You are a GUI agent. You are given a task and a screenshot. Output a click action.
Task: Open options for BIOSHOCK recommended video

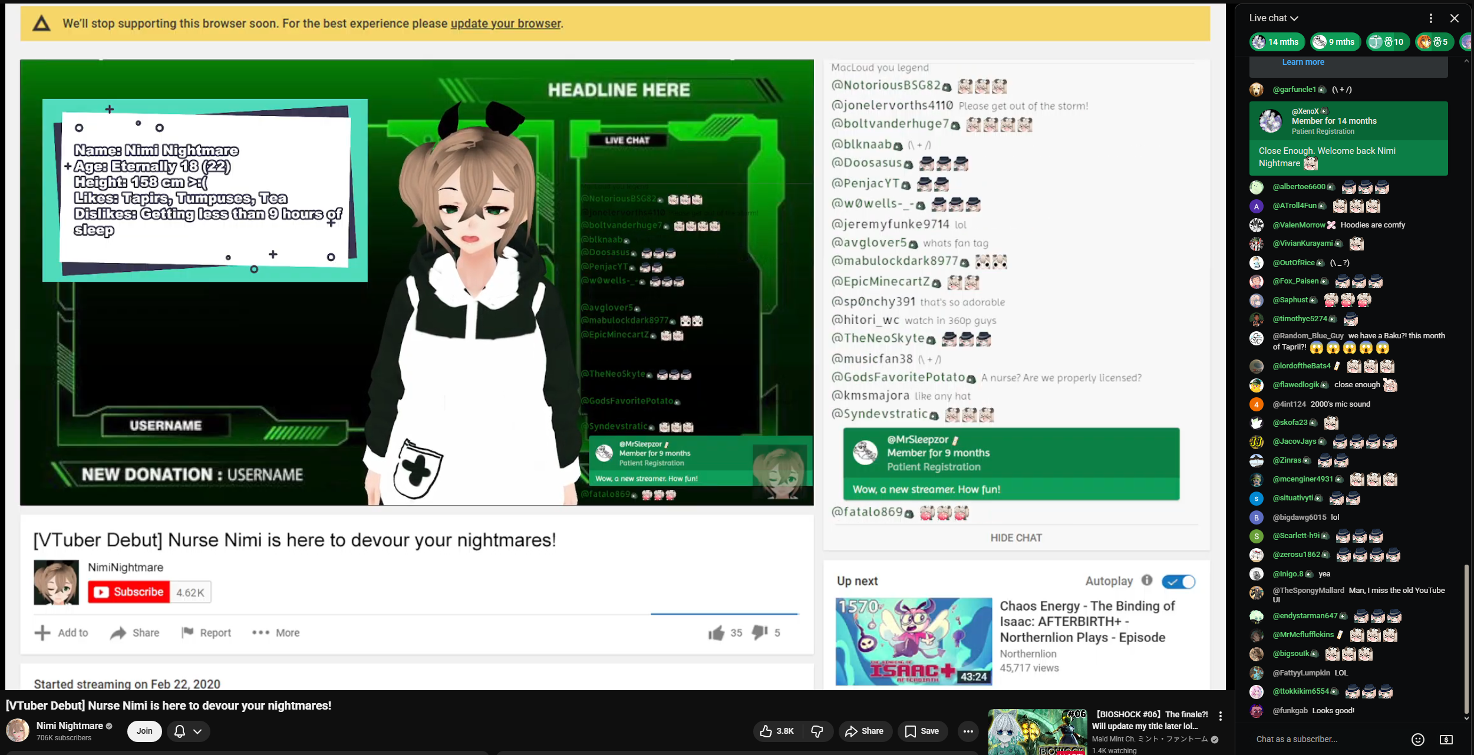point(1221,716)
